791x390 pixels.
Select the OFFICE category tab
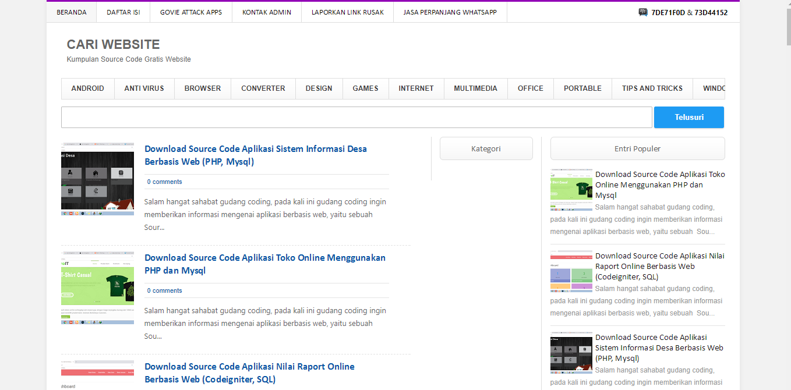[531, 88]
